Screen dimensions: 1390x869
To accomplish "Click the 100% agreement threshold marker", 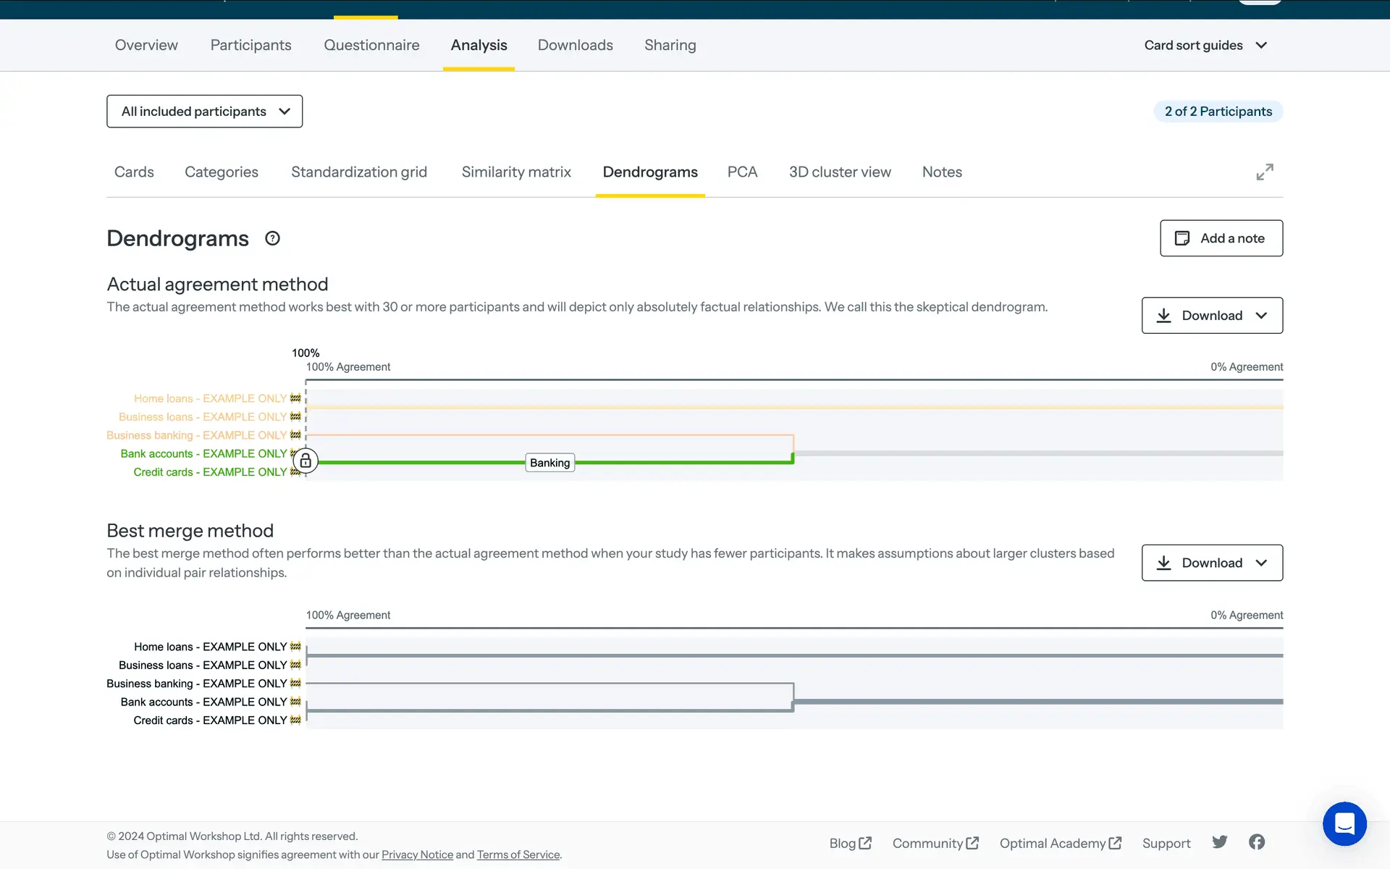I will (x=306, y=353).
